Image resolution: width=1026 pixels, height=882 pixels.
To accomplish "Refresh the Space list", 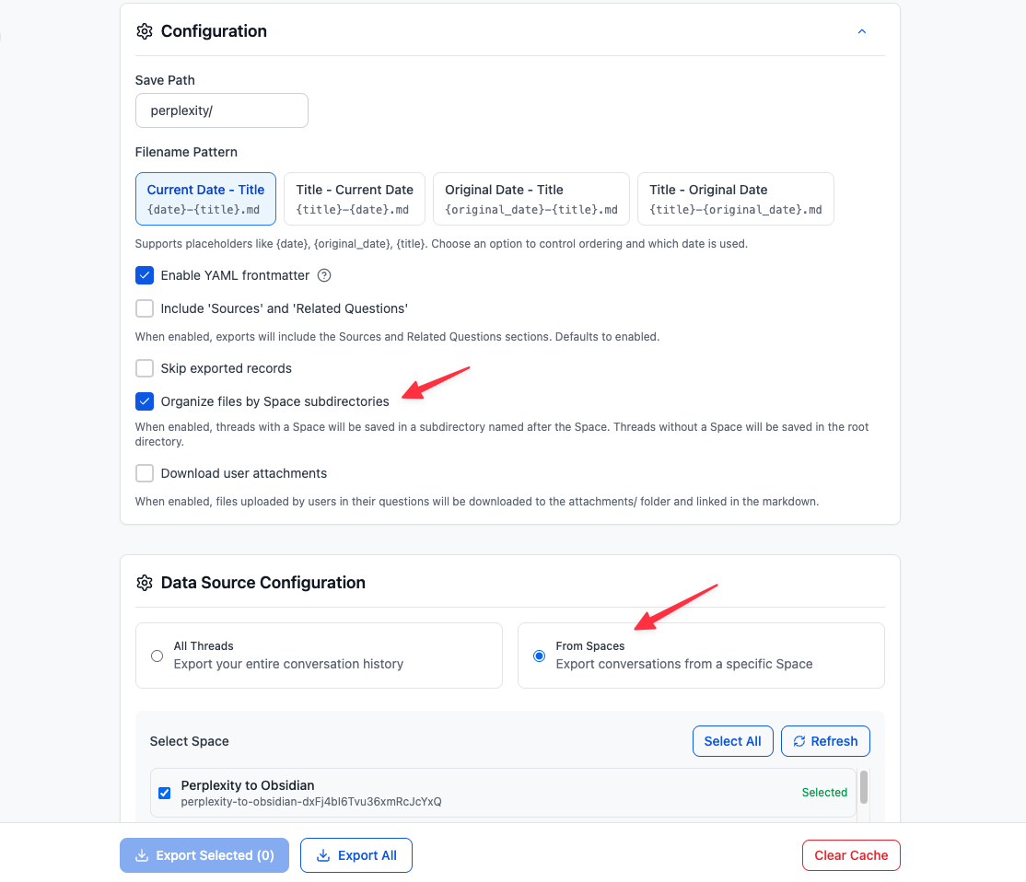I will (825, 741).
